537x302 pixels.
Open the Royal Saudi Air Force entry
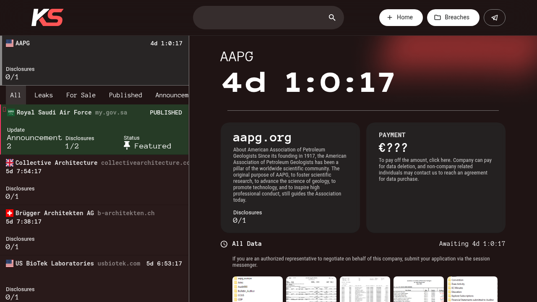point(94,130)
